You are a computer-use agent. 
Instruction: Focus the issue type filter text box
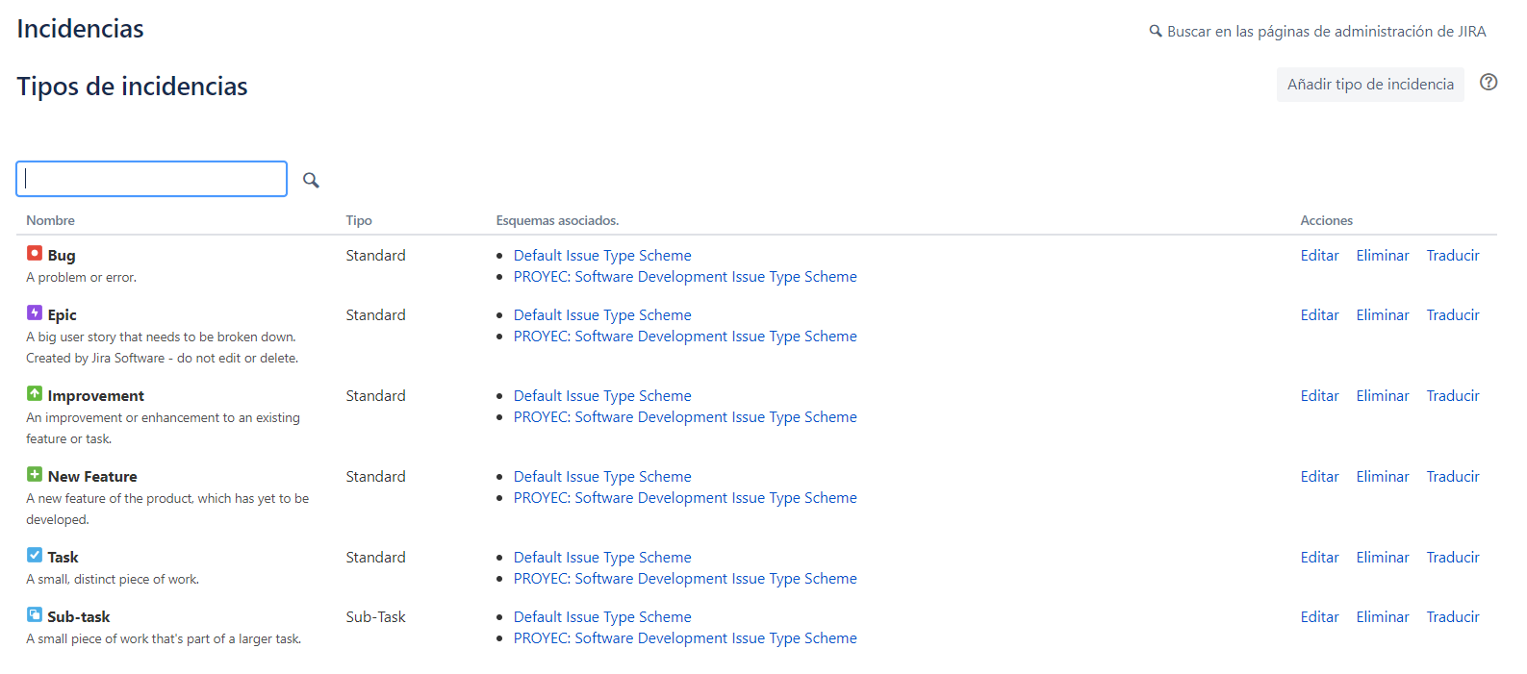click(x=152, y=179)
